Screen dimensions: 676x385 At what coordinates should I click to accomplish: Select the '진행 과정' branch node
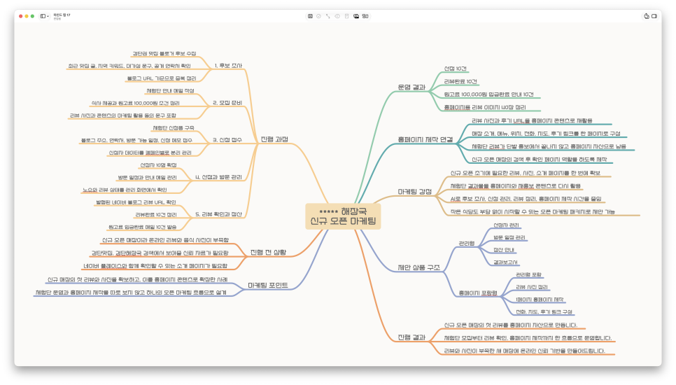coord(274,139)
